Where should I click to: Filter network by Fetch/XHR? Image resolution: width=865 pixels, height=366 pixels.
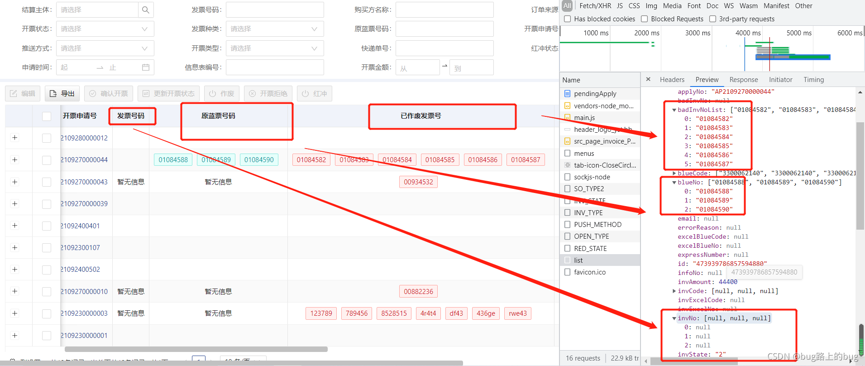click(x=595, y=6)
